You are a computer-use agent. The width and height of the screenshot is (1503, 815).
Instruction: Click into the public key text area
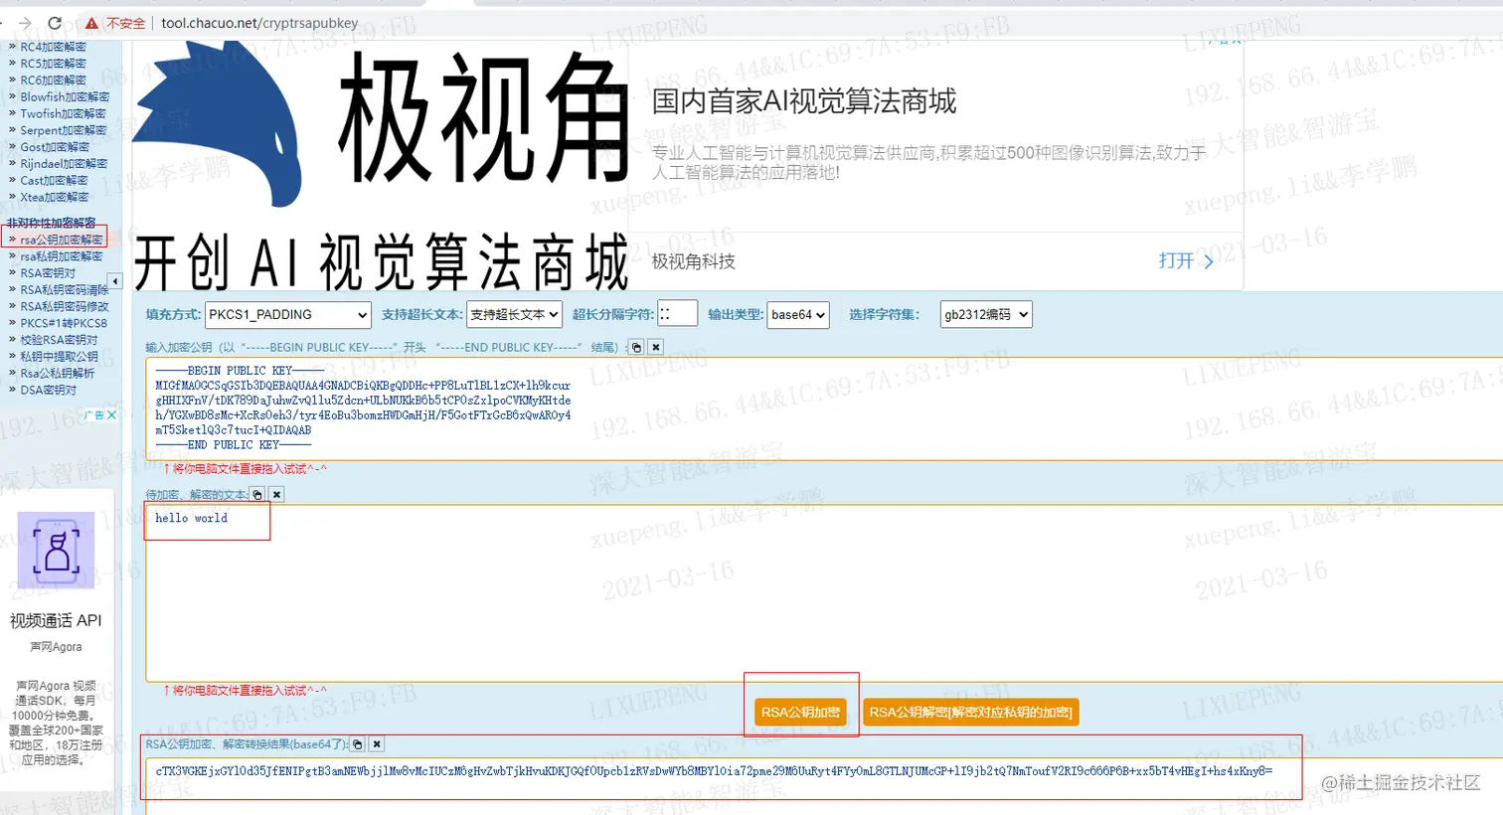tap(825, 408)
